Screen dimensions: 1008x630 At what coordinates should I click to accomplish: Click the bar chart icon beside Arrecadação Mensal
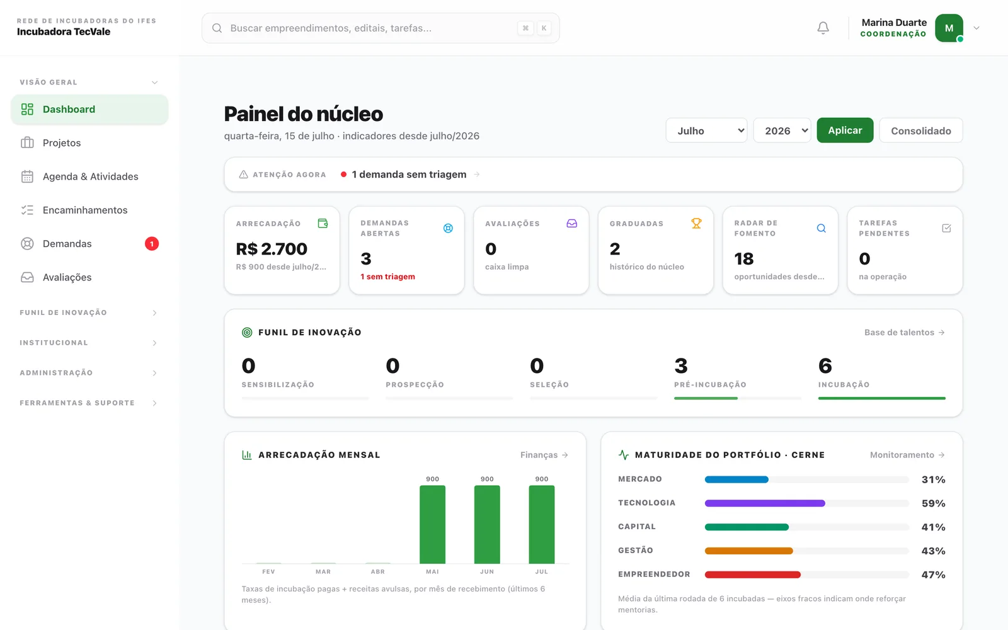pyautogui.click(x=247, y=455)
